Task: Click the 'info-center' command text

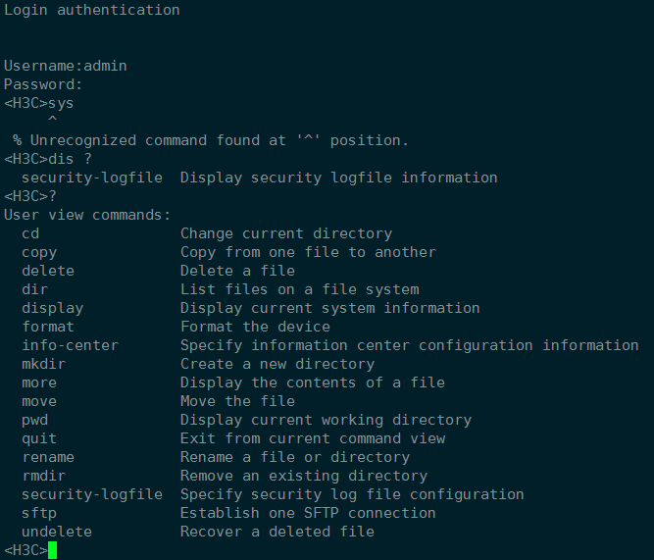Action: click(70, 345)
